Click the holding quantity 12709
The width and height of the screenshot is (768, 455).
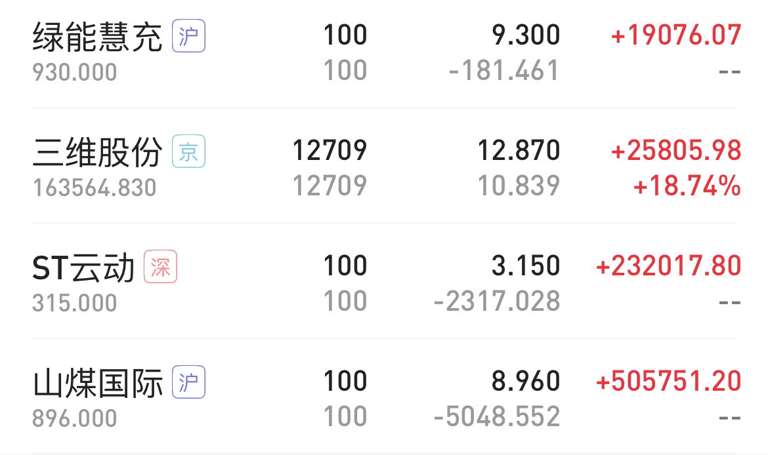[x=330, y=151]
